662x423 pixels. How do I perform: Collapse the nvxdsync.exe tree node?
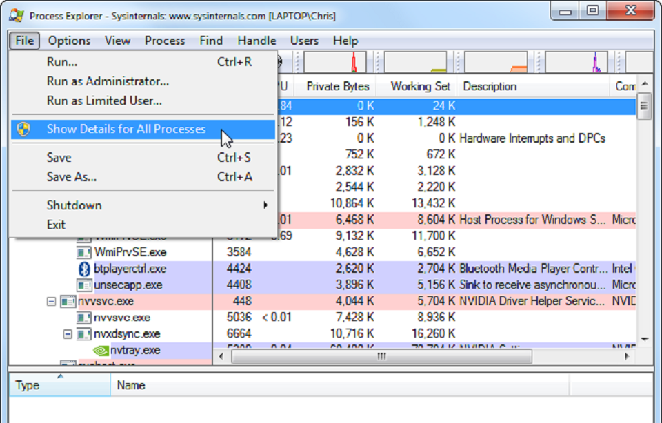pyautogui.click(x=68, y=334)
